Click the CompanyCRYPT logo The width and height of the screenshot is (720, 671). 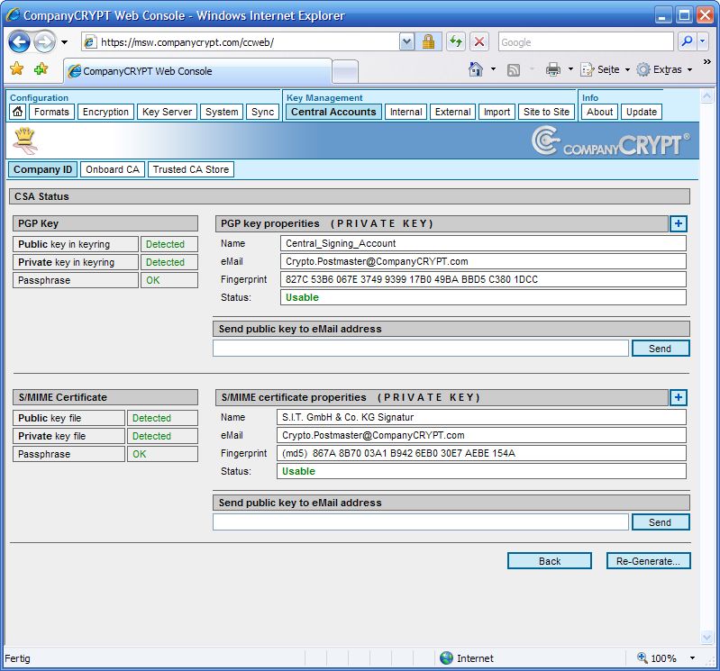(611, 141)
